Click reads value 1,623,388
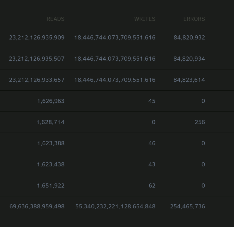Screen dimensions: 234x227 (x=51, y=143)
